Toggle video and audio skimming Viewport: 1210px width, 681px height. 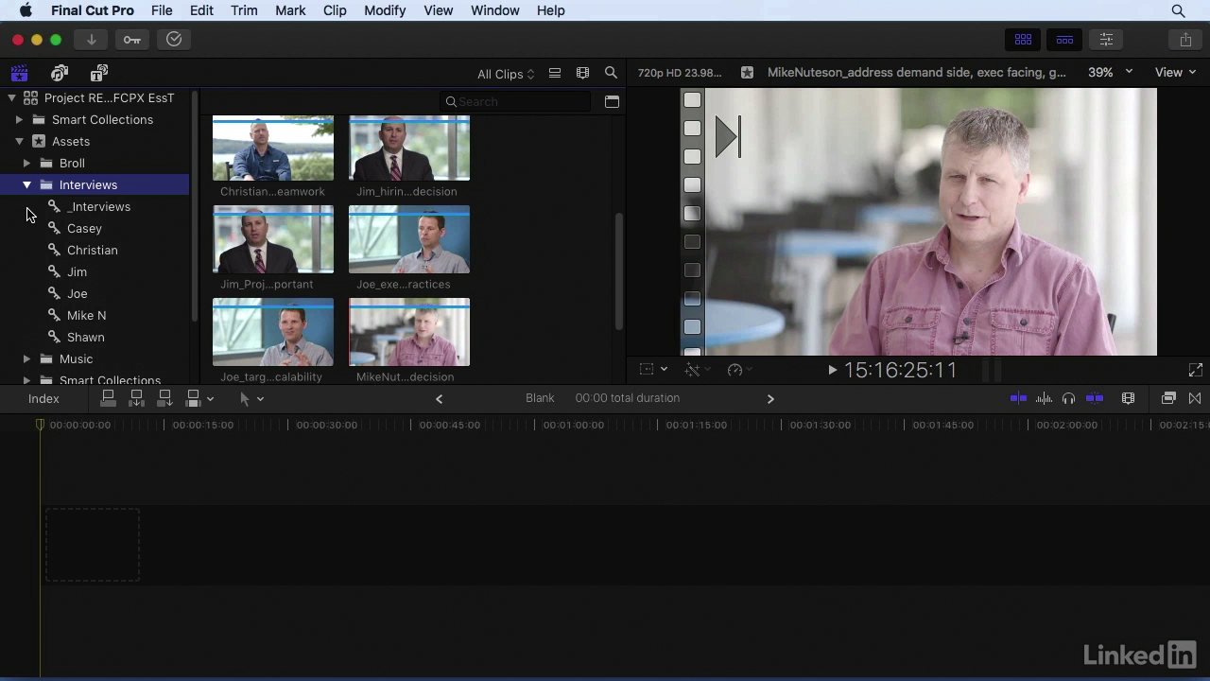point(1018,398)
